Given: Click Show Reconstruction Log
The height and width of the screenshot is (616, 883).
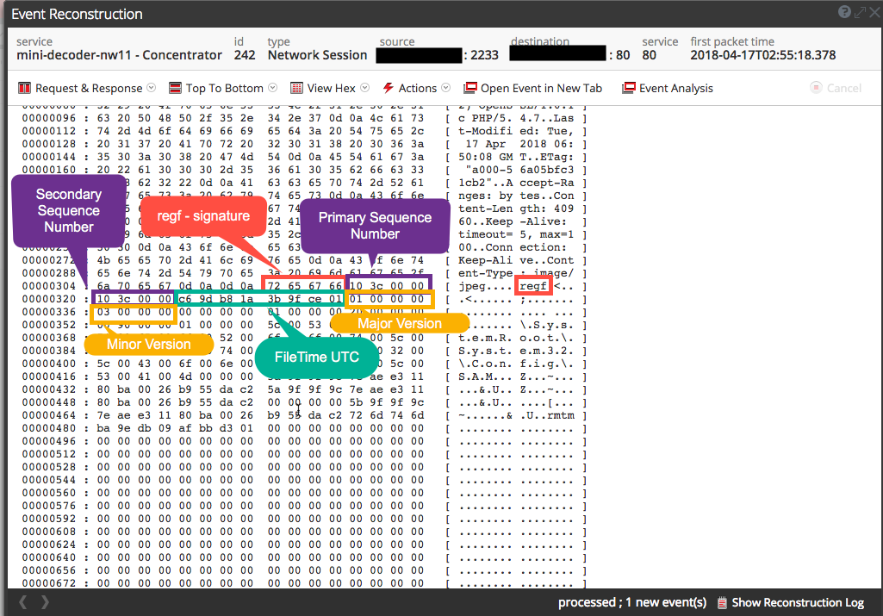Looking at the screenshot, I should point(798,602).
